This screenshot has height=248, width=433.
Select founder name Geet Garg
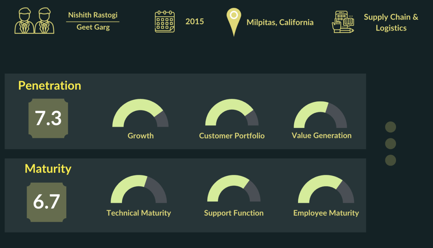93,27
